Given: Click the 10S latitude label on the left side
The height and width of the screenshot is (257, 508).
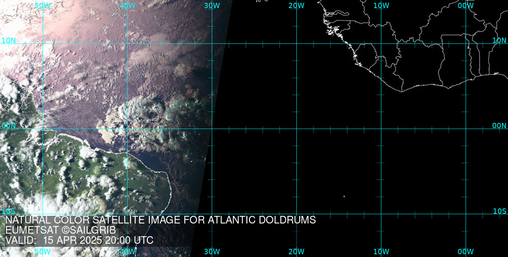Looking at the screenshot, I should tap(9, 211).
